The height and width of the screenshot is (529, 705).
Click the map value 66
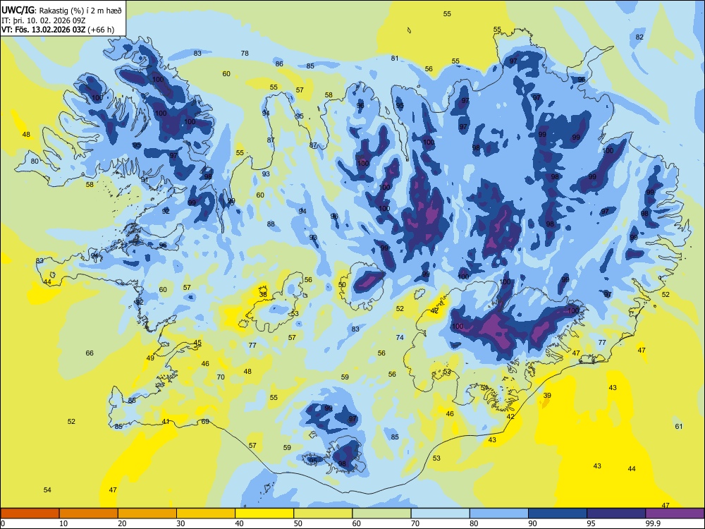(90, 353)
